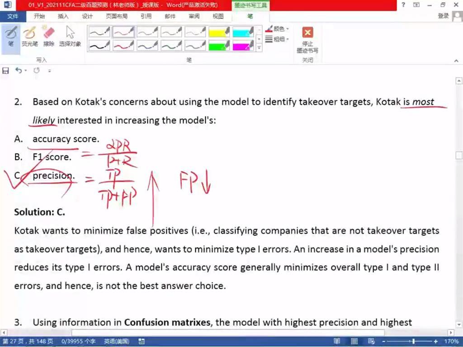Image resolution: width=463 pixels, height=347 pixels.
Task: Pick the third pen in top row
Action: click(x=147, y=32)
